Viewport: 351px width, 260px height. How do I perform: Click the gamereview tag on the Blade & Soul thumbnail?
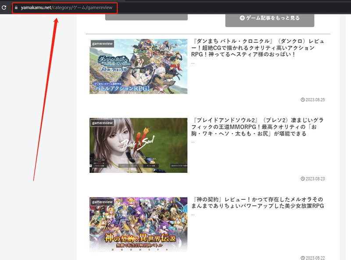pos(102,123)
